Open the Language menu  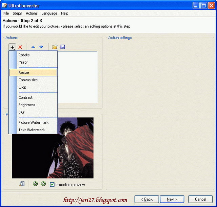pos(49,14)
